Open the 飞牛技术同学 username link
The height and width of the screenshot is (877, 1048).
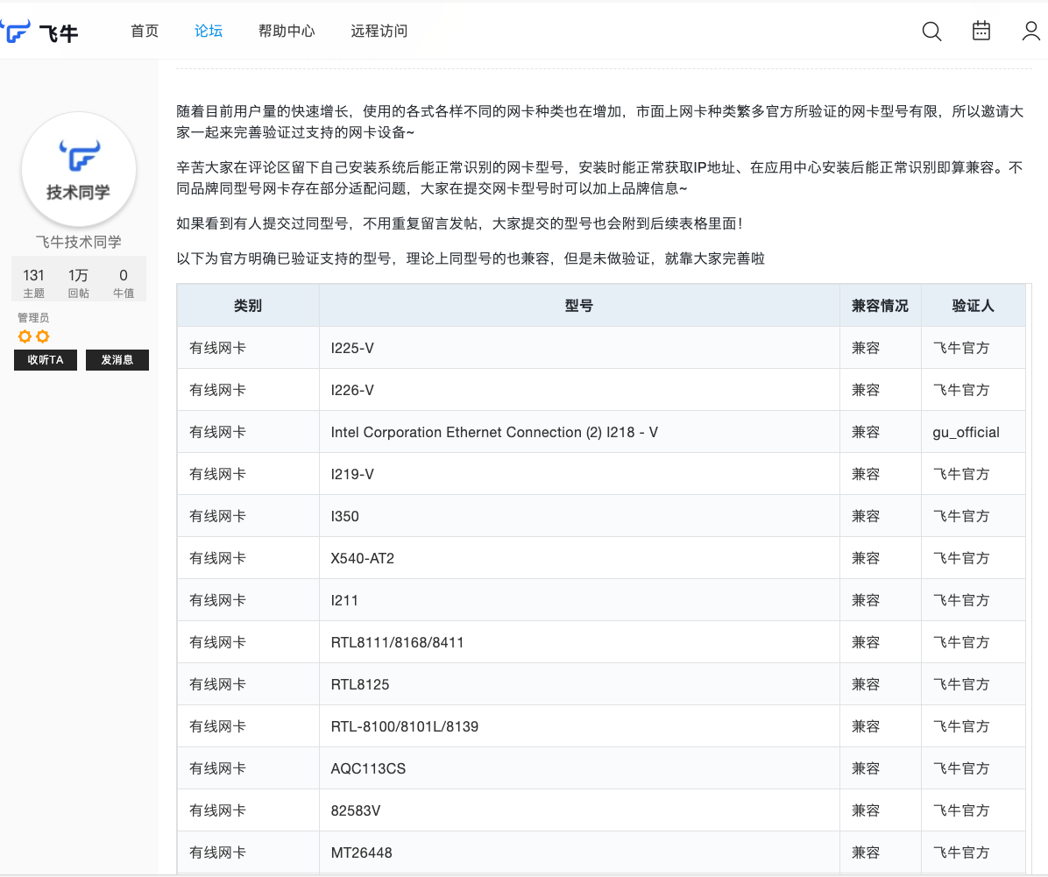79,242
